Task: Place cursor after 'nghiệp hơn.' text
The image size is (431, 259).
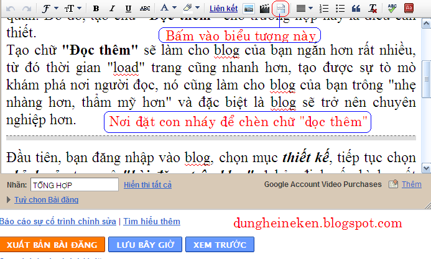Action: pyautogui.click(x=77, y=120)
